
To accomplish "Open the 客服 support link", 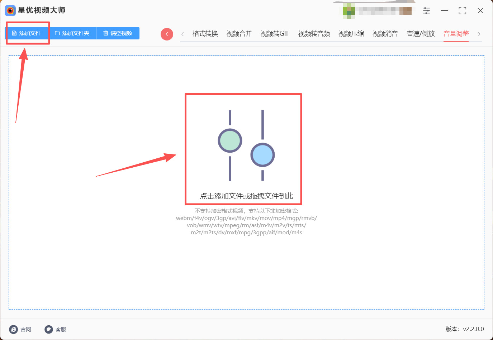I will [56, 329].
